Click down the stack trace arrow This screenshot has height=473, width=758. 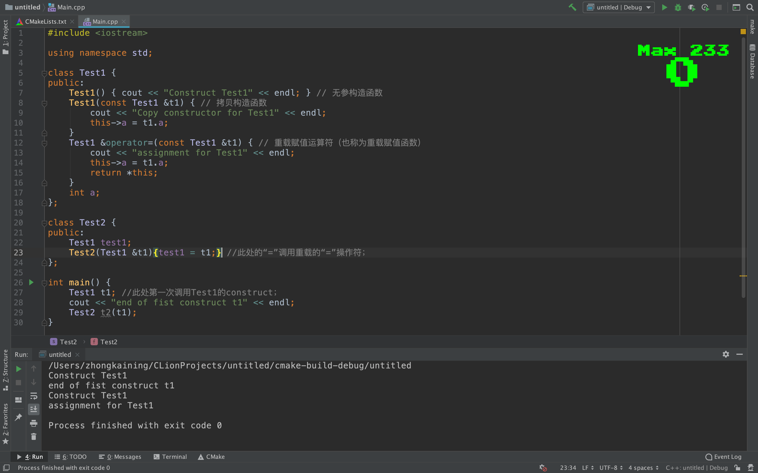pyautogui.click(x=33, y=382)
